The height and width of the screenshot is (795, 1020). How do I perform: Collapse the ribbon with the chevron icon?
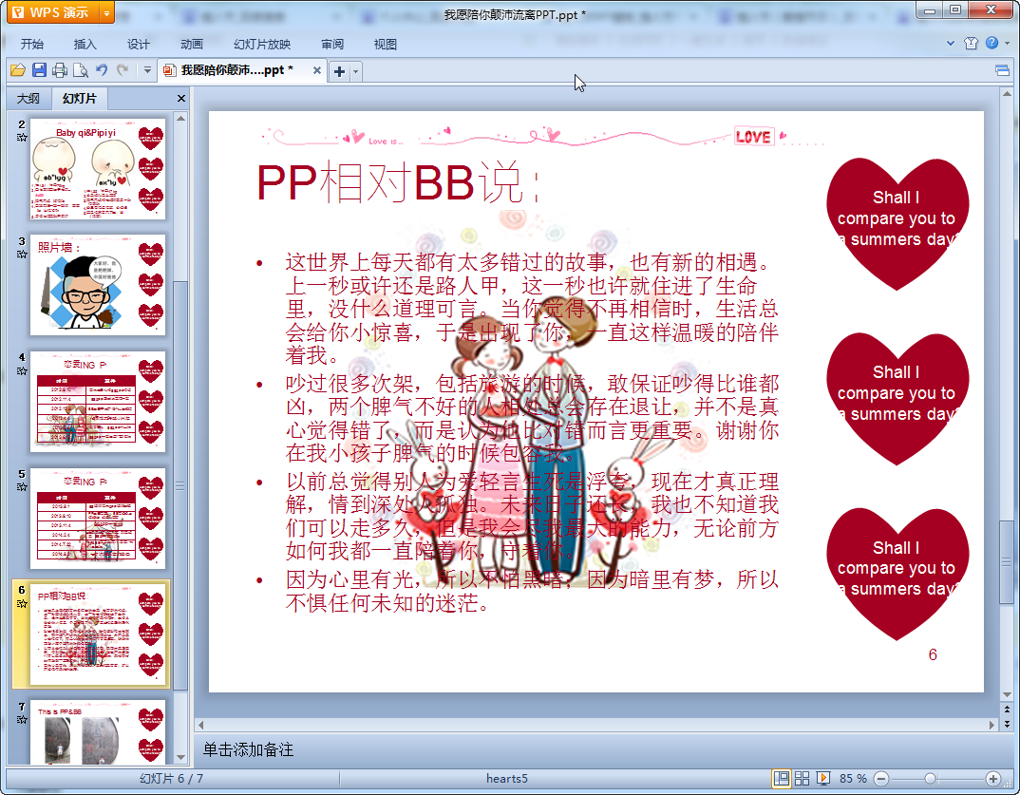[951, 44]
